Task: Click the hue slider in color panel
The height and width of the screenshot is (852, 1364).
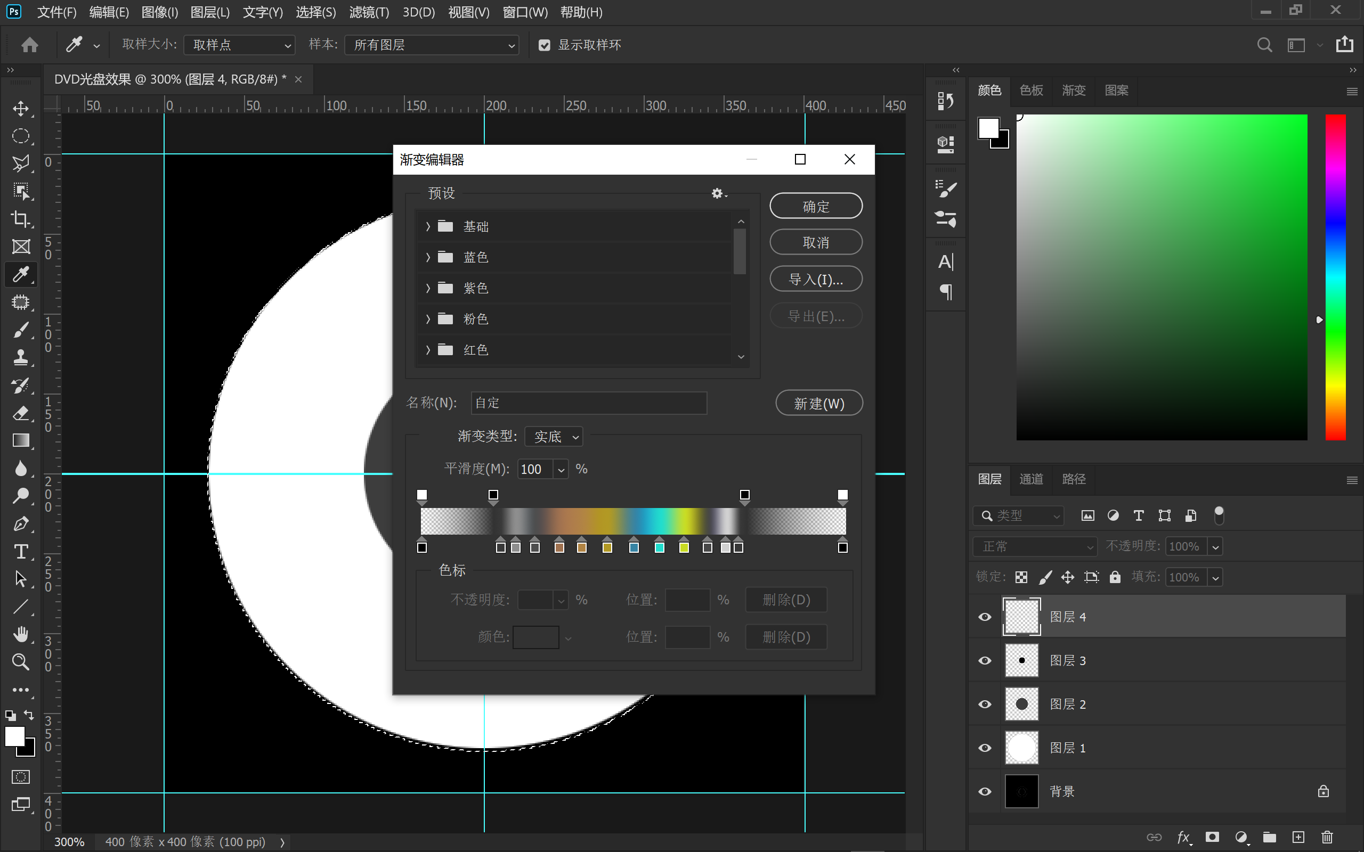Action: click(1335, 277)
